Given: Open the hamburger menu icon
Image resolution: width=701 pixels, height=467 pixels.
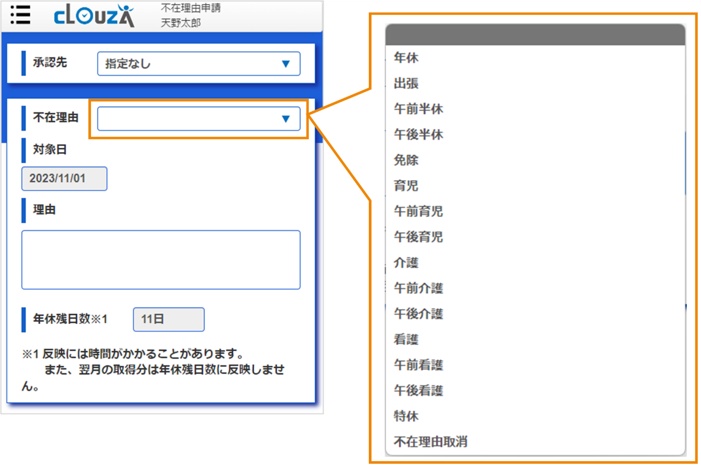Looking at the screenshot, I should 20,15.
